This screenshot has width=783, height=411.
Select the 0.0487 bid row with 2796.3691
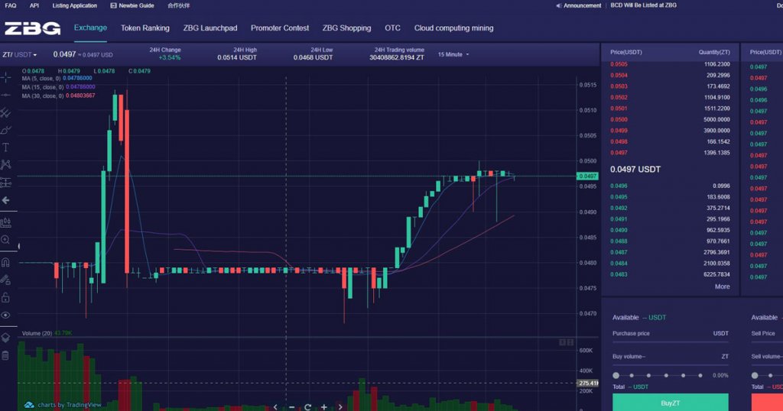click(670, 252)
